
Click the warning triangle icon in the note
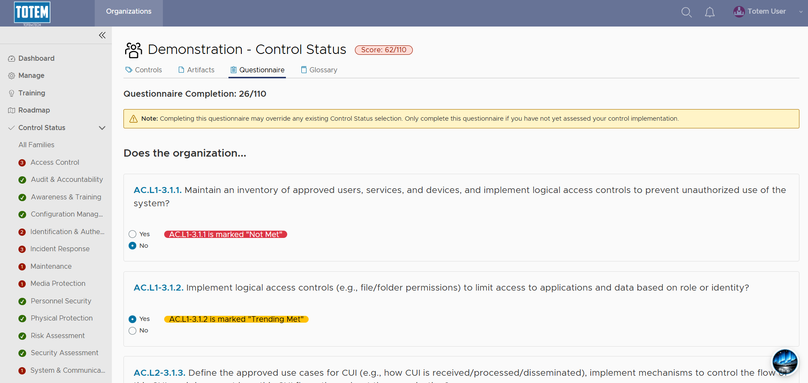coord(133,119)
